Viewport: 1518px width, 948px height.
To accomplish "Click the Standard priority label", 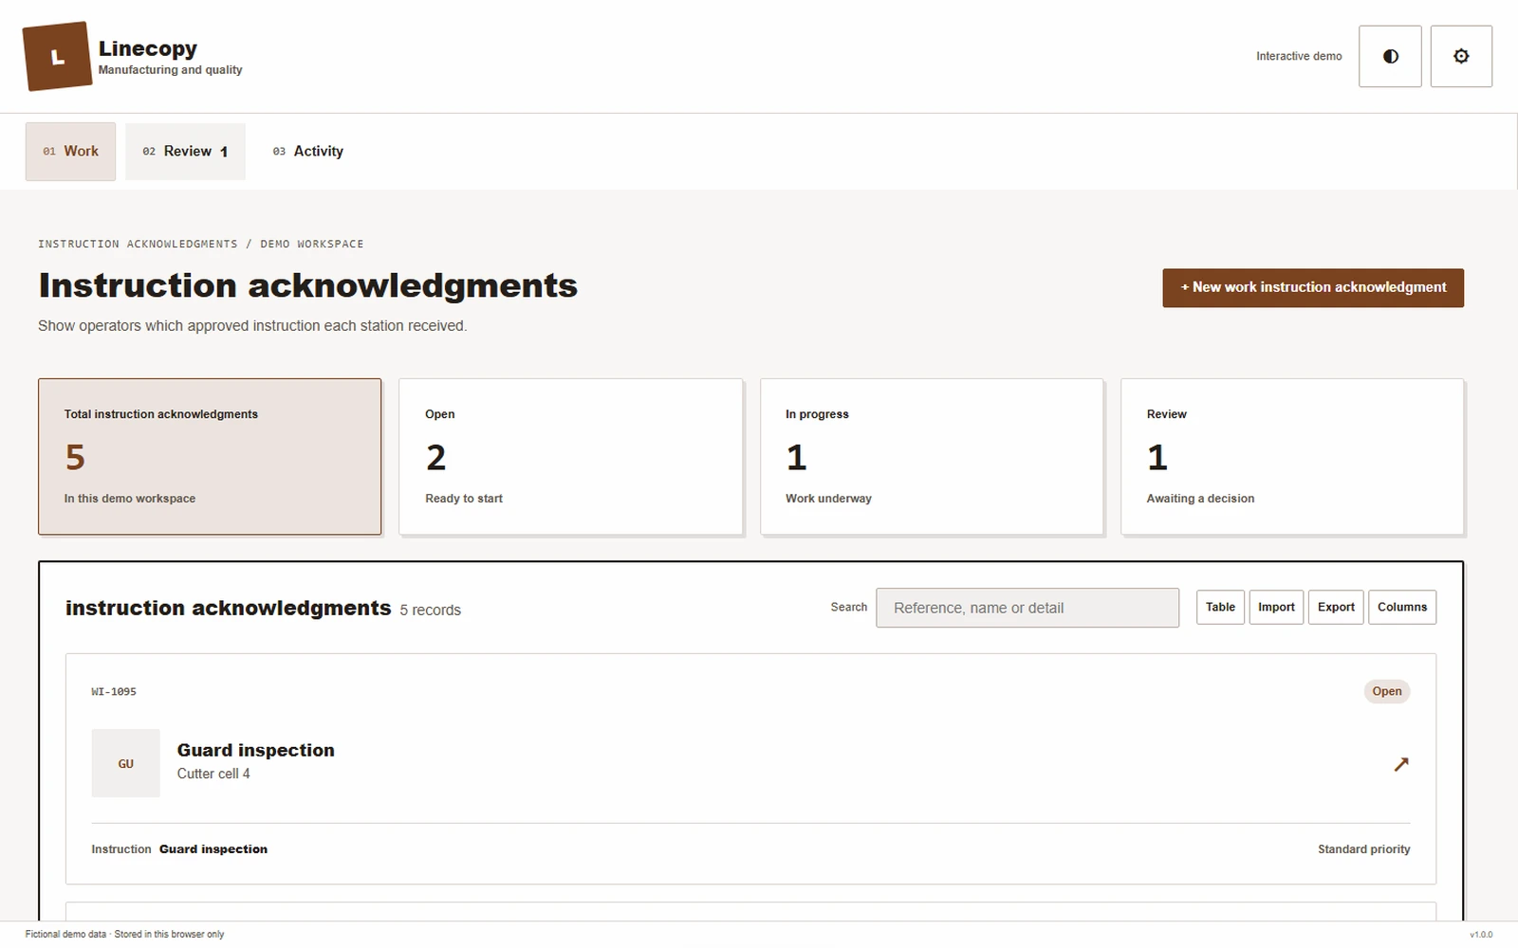I will tap(1363, 849).
